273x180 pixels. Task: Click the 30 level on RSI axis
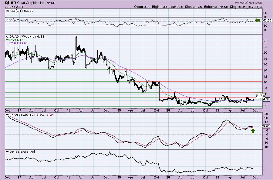click(x=265, y=26)
